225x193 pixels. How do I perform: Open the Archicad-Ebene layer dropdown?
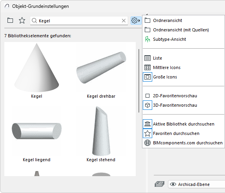tap(197, 184)
